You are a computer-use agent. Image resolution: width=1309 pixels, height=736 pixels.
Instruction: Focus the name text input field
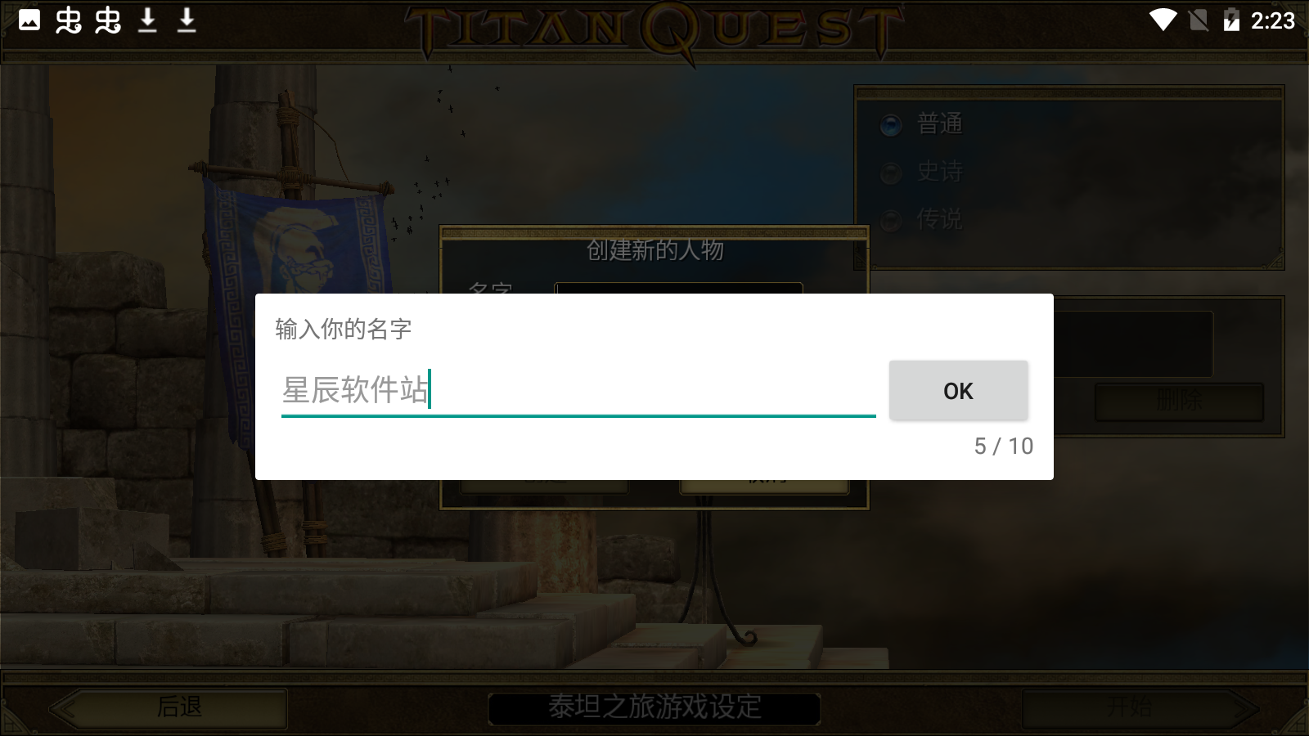click(578, 390)
